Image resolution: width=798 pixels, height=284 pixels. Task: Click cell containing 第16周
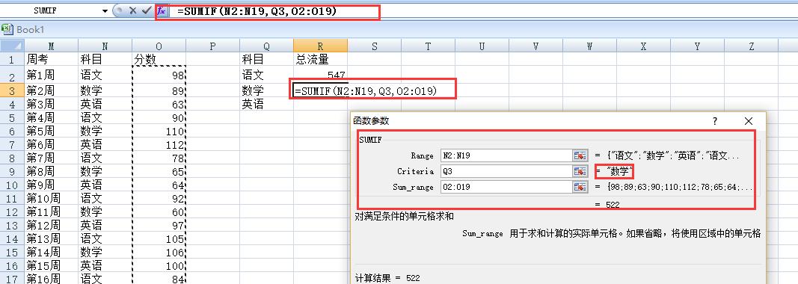tap(51, 279)
